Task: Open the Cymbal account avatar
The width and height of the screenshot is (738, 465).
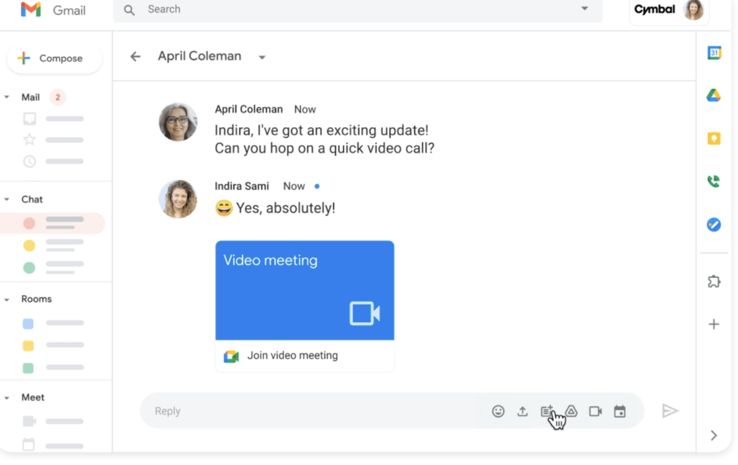Action: (x=693, y=9)
